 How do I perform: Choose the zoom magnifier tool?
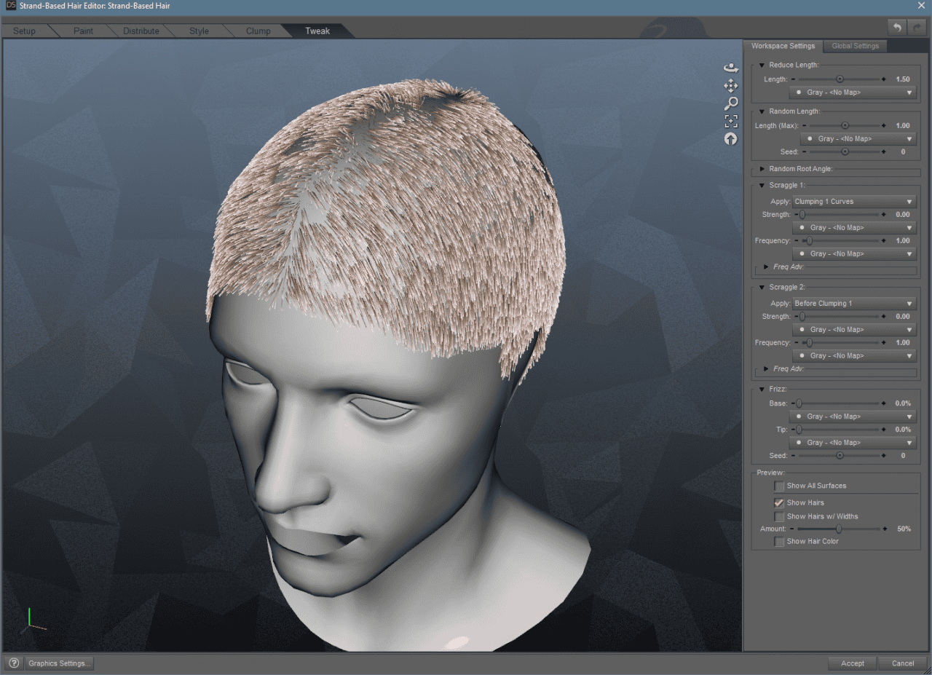tap(730, 103)
